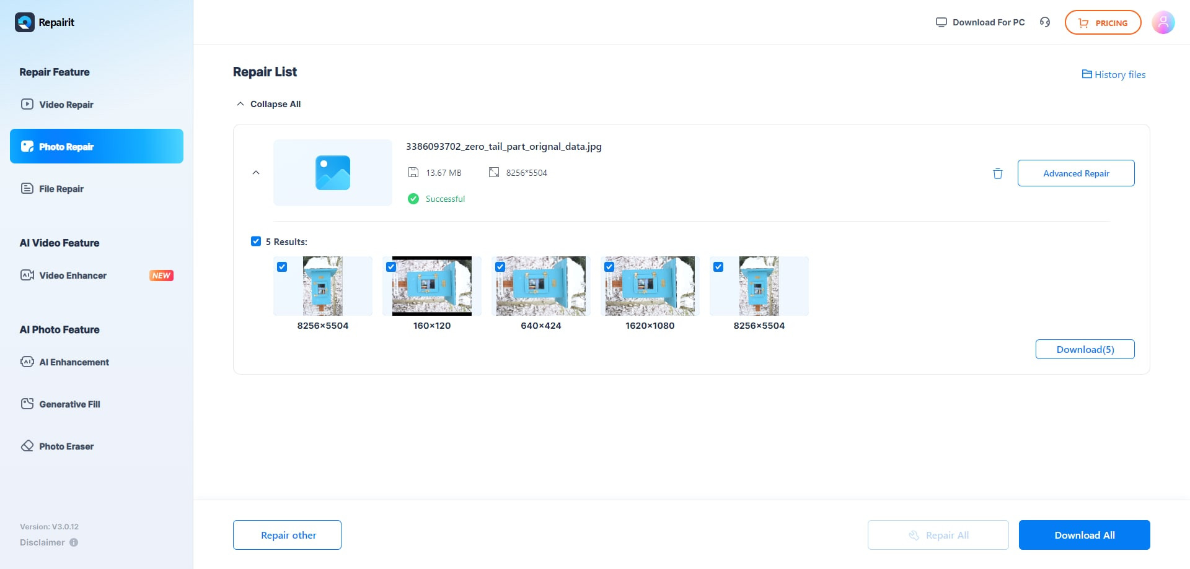This screenshot has height=569, width=1190.
Task: Click the Successful status text
Action: pos(445,199)
